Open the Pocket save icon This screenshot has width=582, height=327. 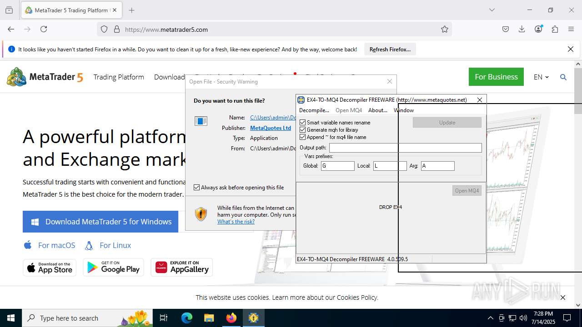pos(506,29)
